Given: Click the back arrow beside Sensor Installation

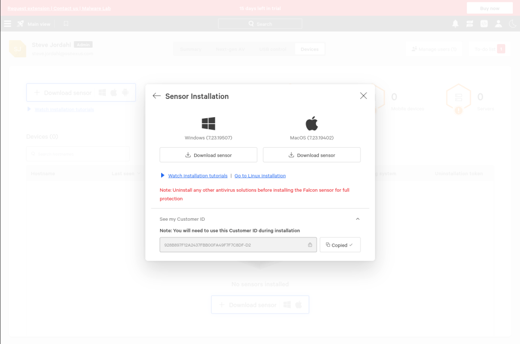Looking at the screenshot, I should pyautogui.click(x=157, y=96).
